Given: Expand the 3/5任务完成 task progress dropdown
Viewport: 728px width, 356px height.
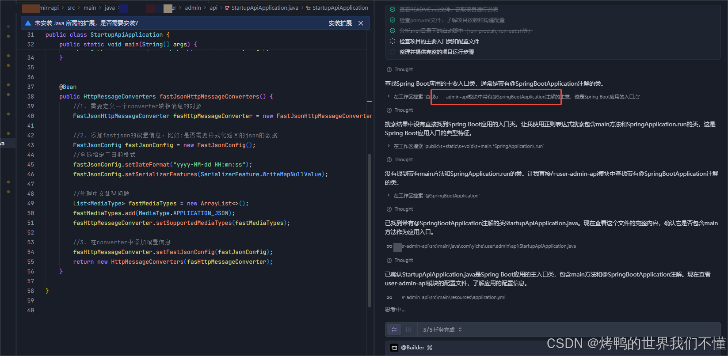Looking at the screenshot, I should pos(442,330).
